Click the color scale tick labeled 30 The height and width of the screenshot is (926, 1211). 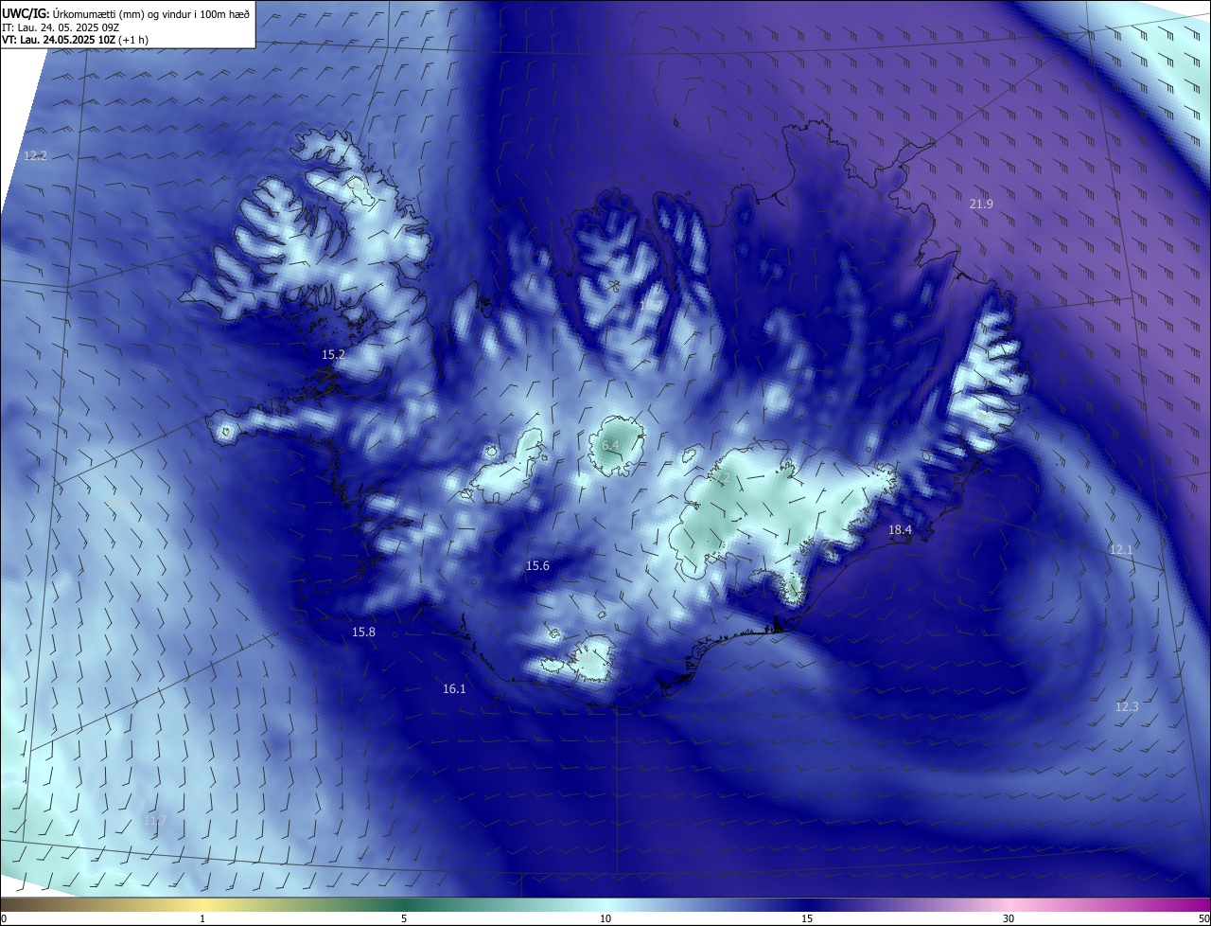click(x=1009, y=918)
